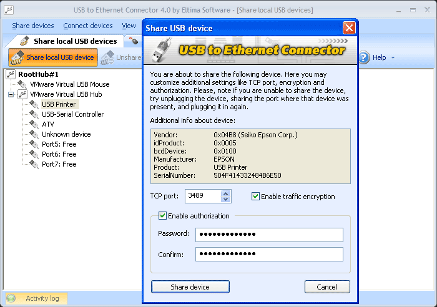Viewport: 437px width, 307px height.
Task: Click the Unknown device plug icon
Action: 34,134
